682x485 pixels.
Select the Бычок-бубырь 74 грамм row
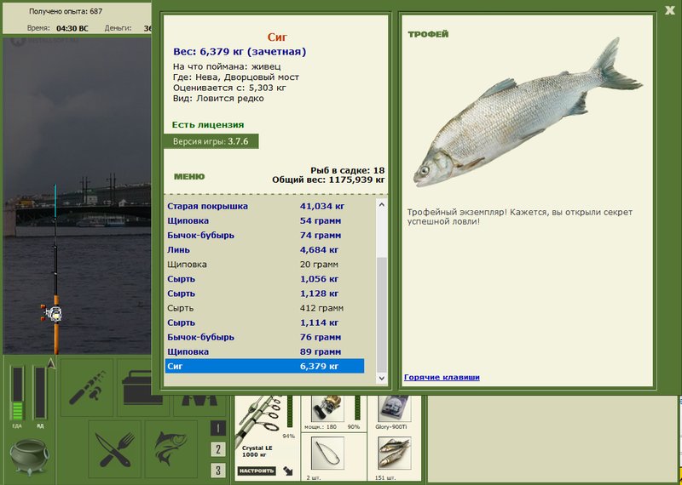pos(265,236)
